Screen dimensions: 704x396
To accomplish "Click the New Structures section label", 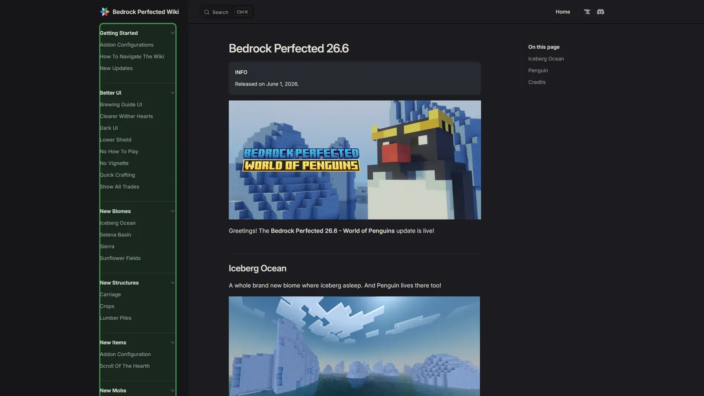I will [x=119, y=283].
